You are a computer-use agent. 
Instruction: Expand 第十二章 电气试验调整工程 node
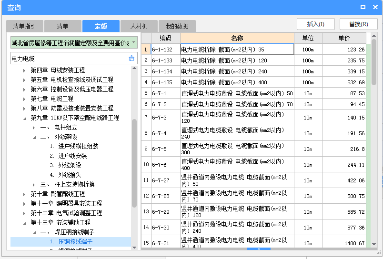coord(24,213)
